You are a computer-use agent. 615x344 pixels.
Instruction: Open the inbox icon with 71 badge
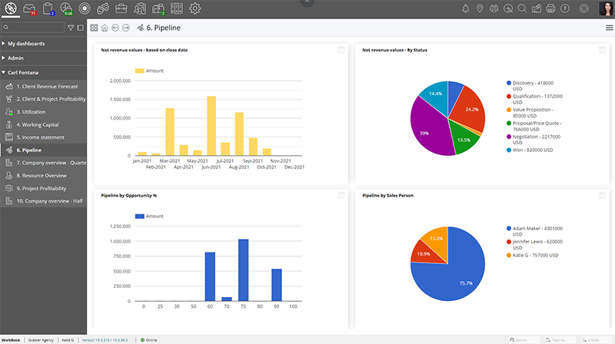click(x=30, y=9)
